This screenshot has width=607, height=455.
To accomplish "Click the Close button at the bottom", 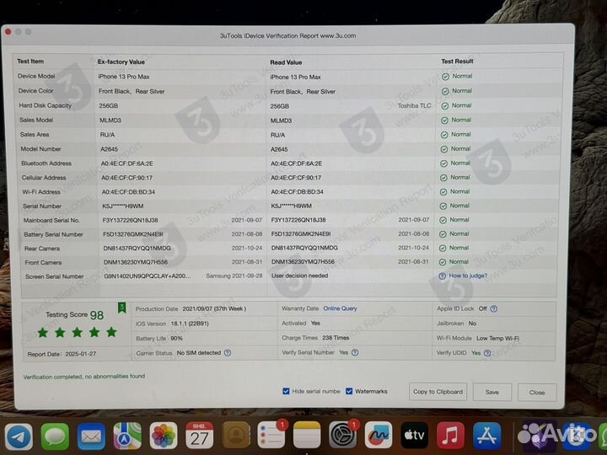I will (537, 393).
